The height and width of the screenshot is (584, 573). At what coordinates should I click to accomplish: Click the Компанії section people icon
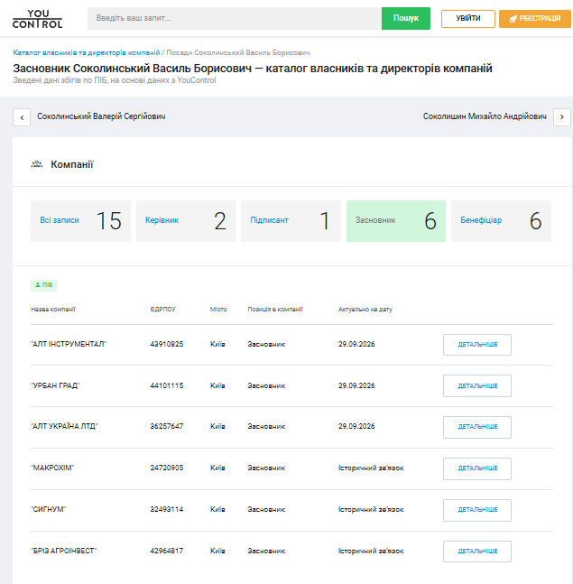point(37,164)
